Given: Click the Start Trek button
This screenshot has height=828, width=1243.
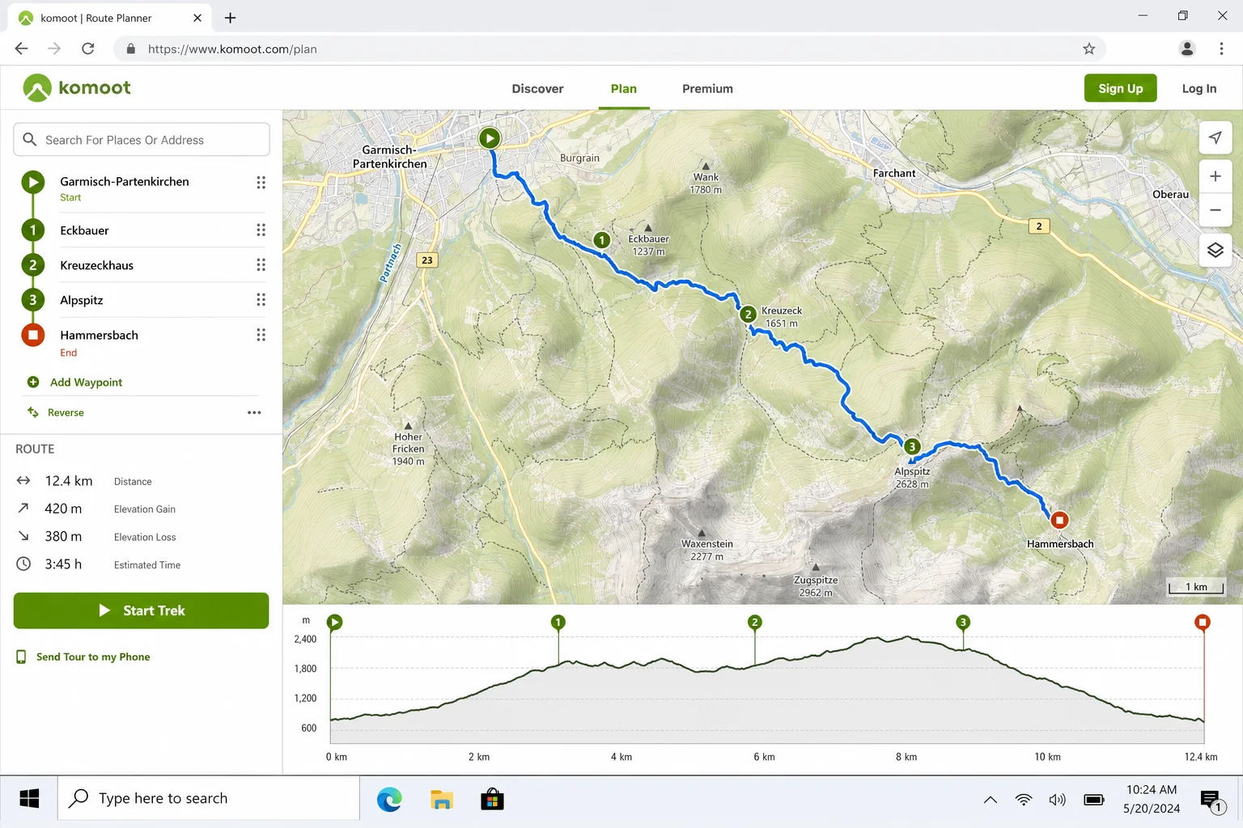Looking at the screenshot, I should pyautogui.click(x=142, y=610).
